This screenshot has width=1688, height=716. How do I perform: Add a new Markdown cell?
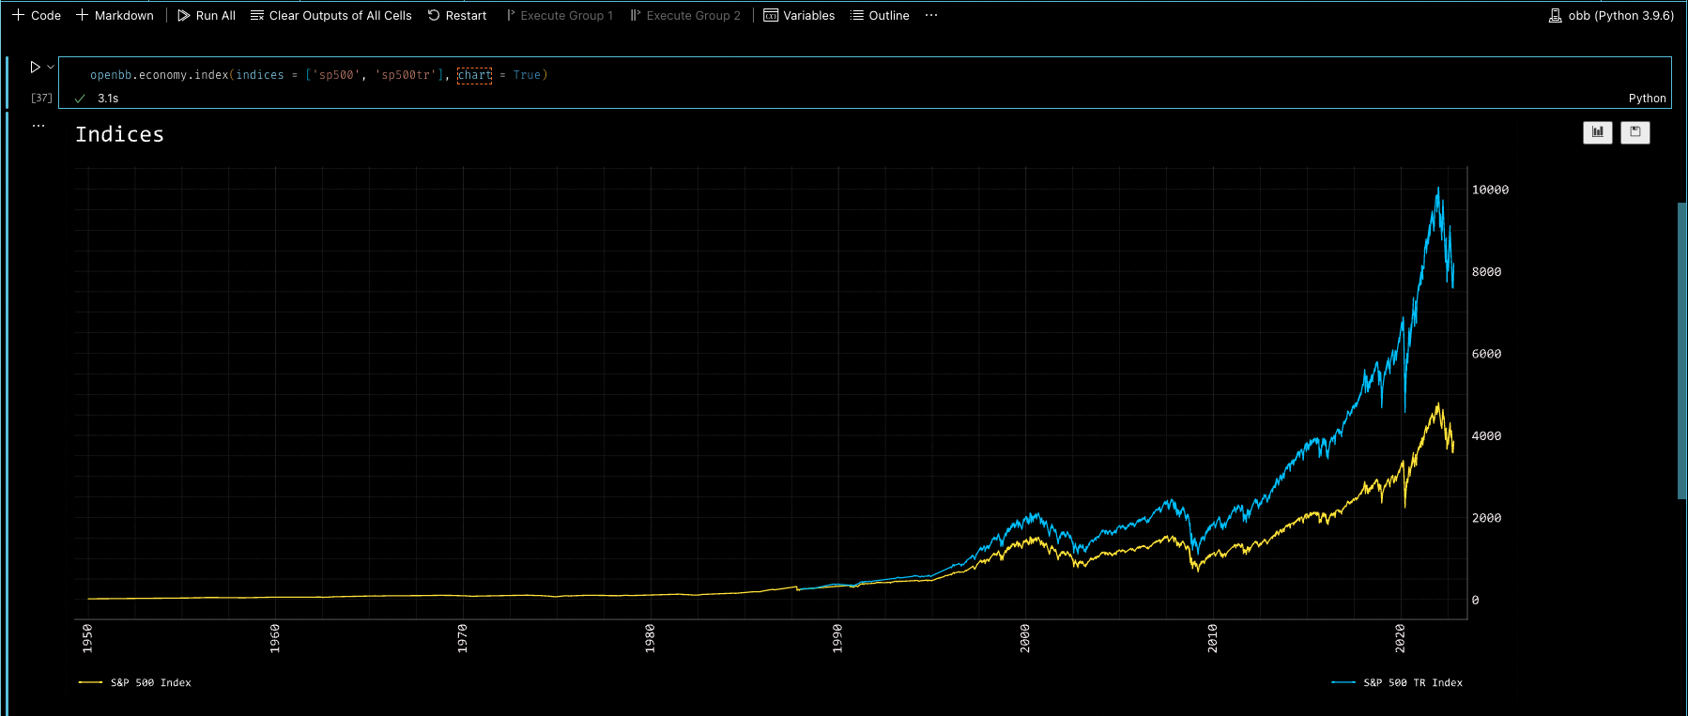tap(115, 15)
